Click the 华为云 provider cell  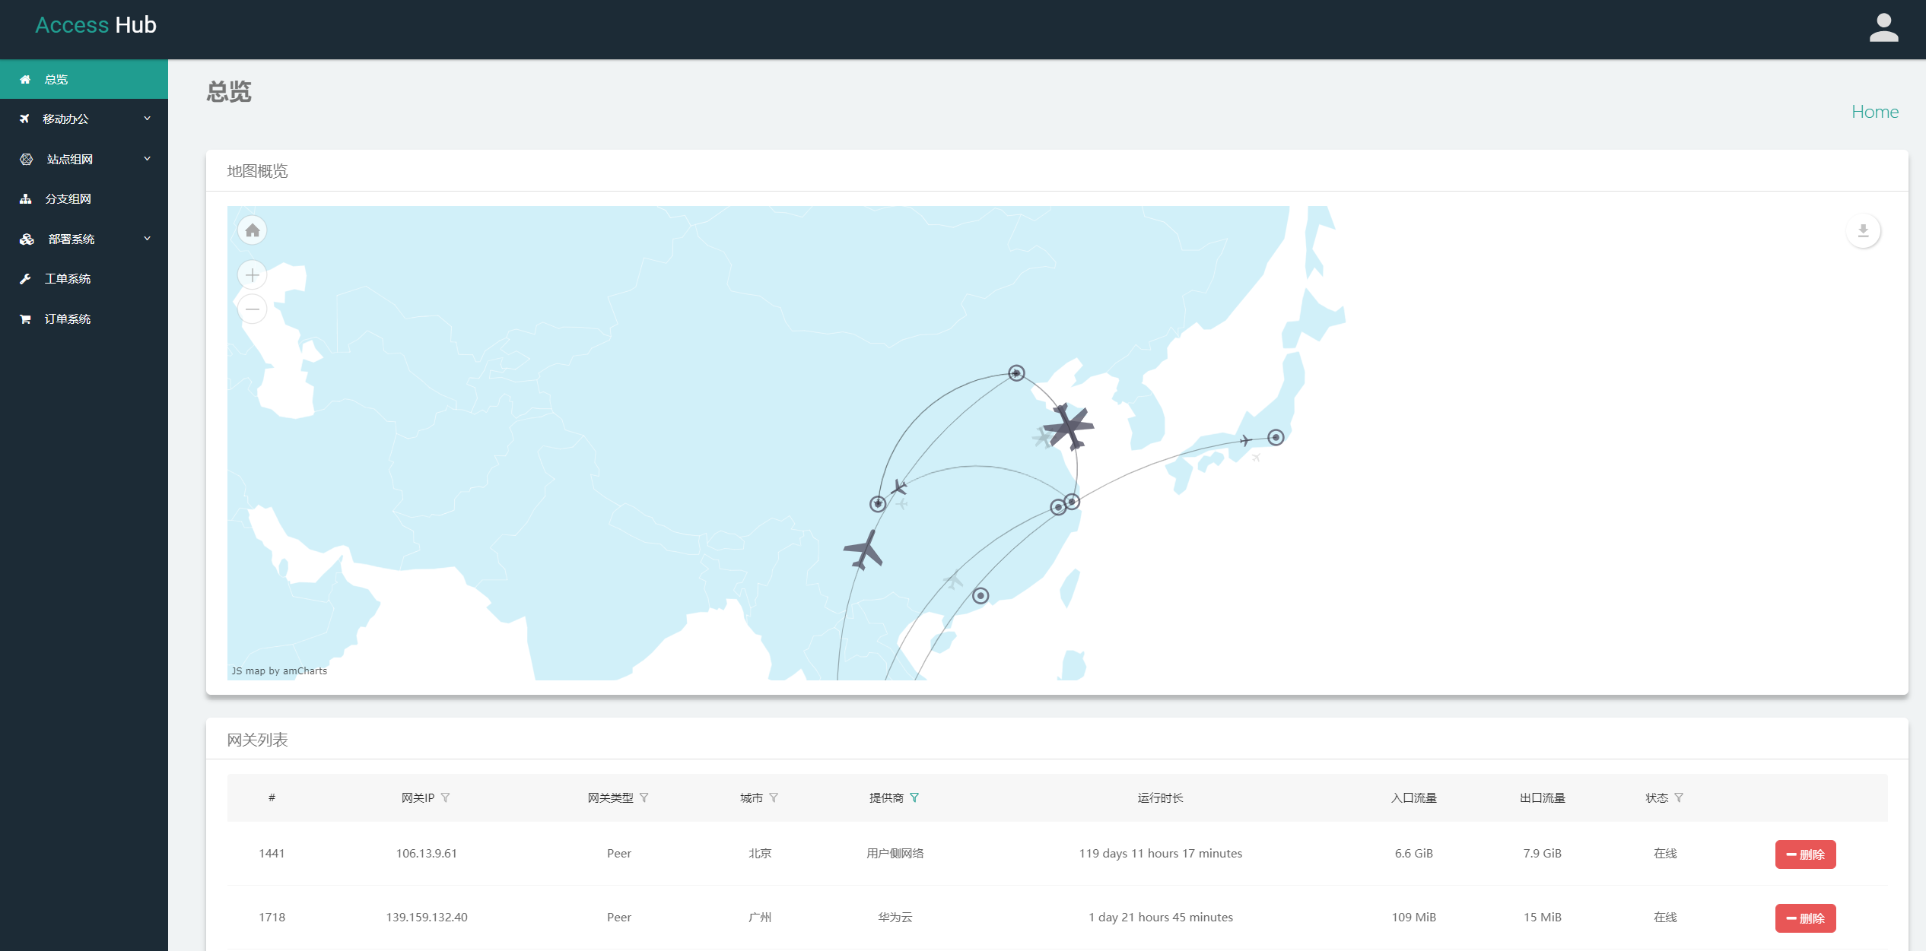(x=895, y=918)
